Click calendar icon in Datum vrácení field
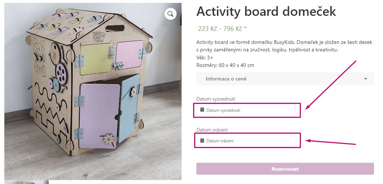 pyautogui.click(x=202, y=141)
